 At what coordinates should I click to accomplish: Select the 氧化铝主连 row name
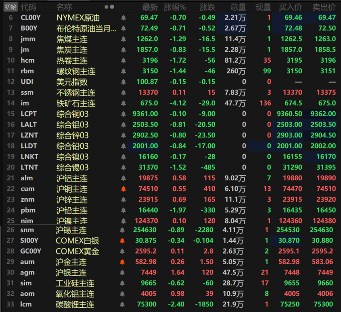75,294
